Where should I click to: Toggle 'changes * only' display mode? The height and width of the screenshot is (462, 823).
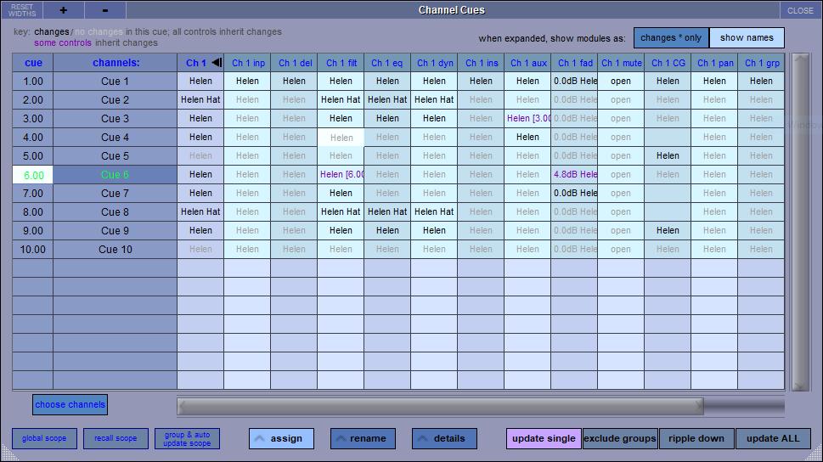[x=671, y=38]
